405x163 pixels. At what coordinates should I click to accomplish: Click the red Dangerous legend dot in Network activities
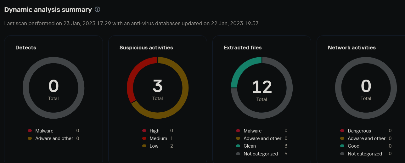(342, 131)
